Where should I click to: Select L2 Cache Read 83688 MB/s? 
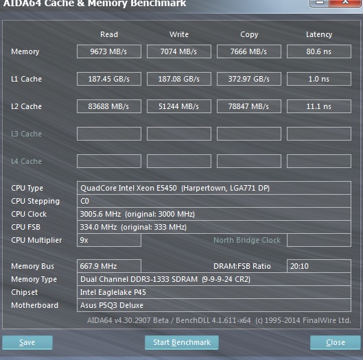pos(109,106)
